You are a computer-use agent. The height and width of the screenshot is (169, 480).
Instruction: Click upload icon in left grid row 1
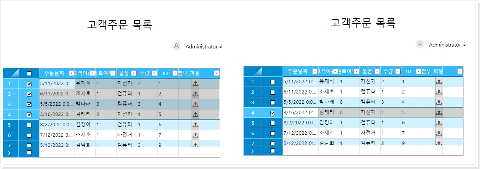pyautogui.click(x=195, y=84)
